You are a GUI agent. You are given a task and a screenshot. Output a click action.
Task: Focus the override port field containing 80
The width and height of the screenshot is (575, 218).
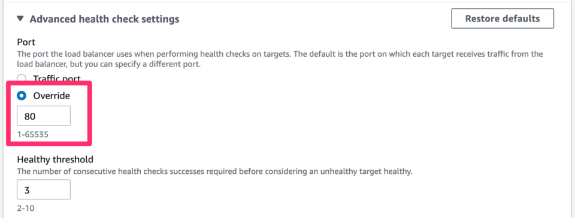44,116
